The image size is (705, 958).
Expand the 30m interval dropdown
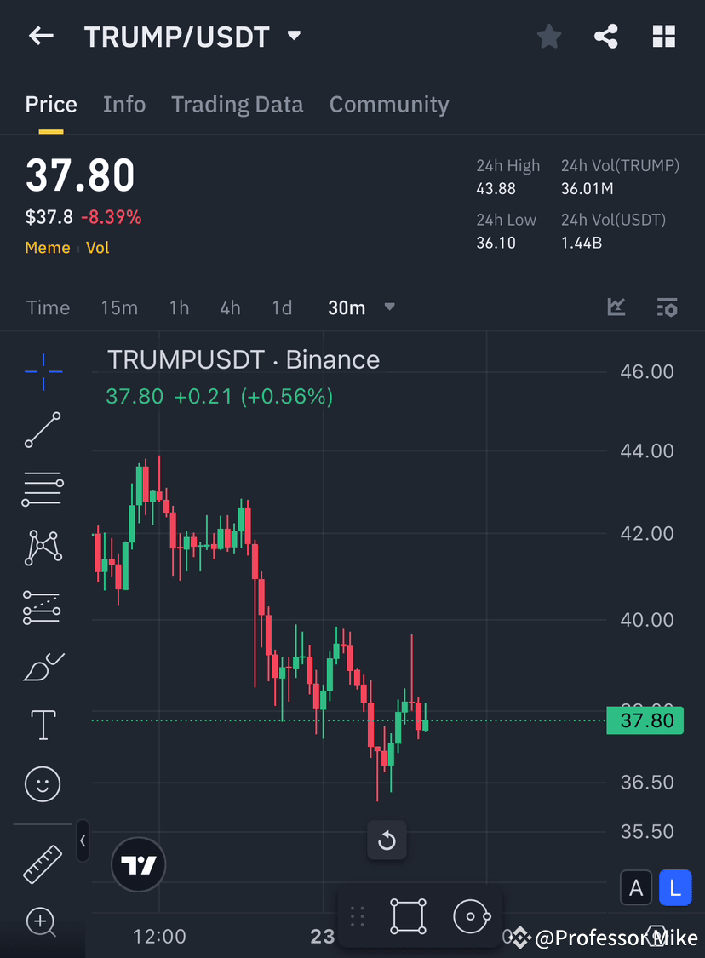pos(389,307)
